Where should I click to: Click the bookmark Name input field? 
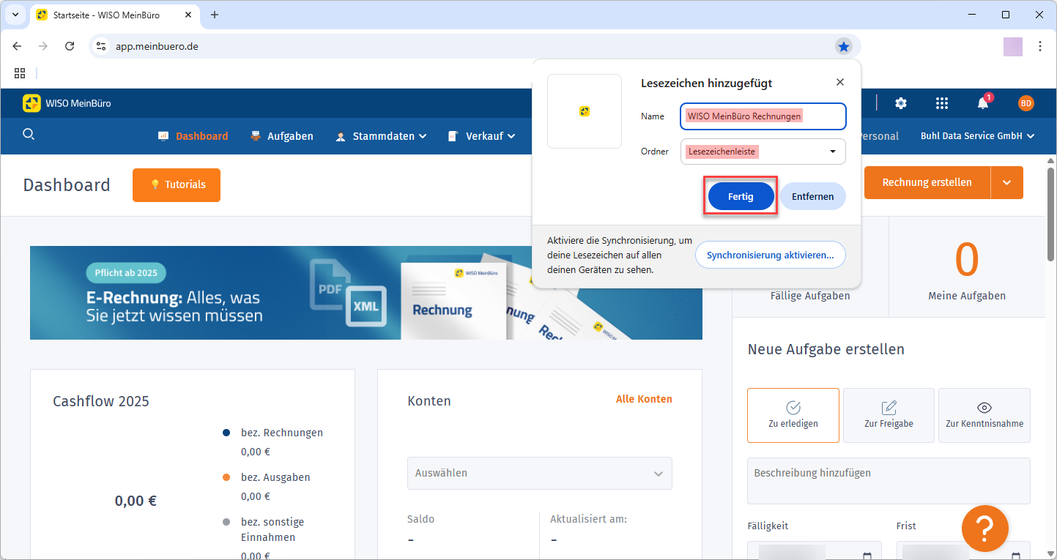763,116
